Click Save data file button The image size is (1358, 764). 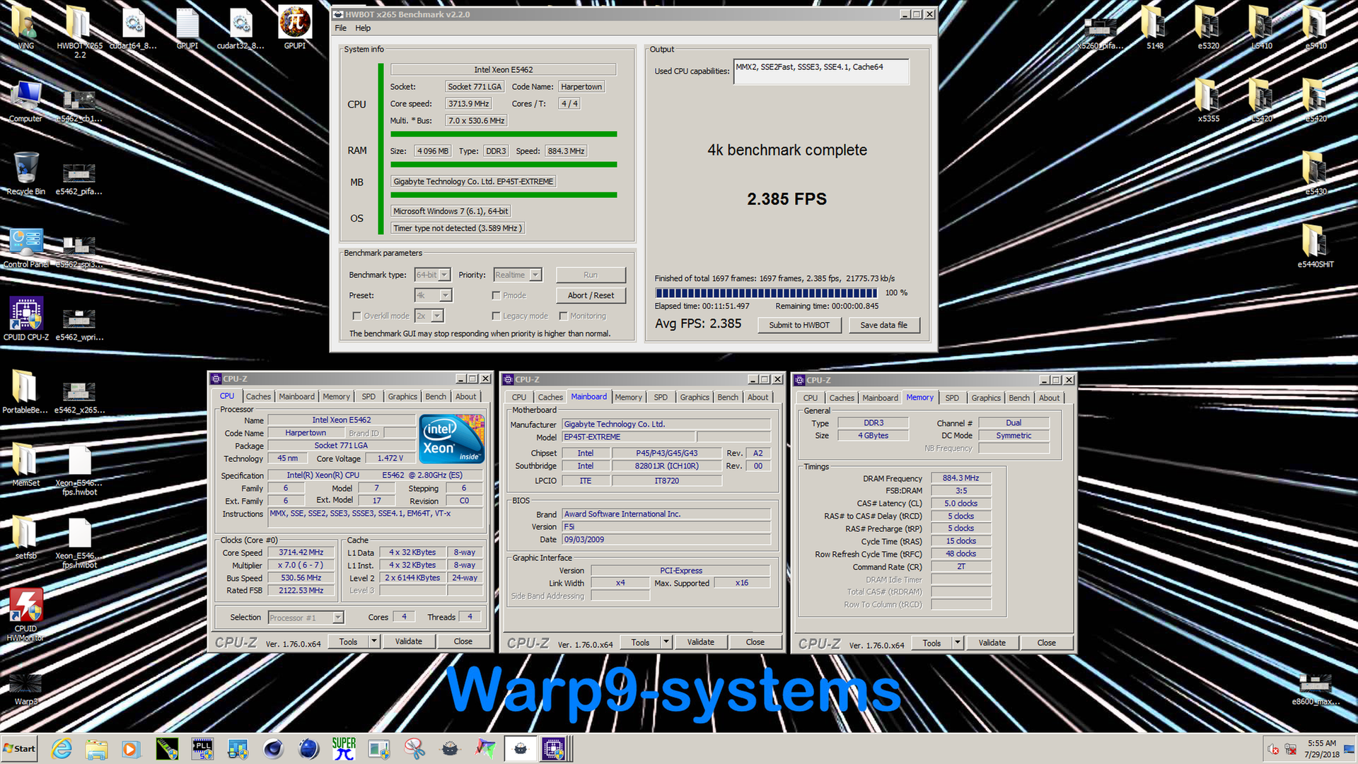click(883, 325)
